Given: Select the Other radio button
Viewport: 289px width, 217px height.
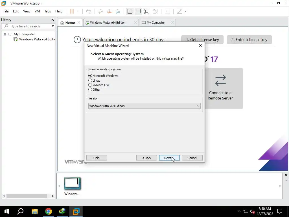Looking at the screenshot, I should pos(90,90).
